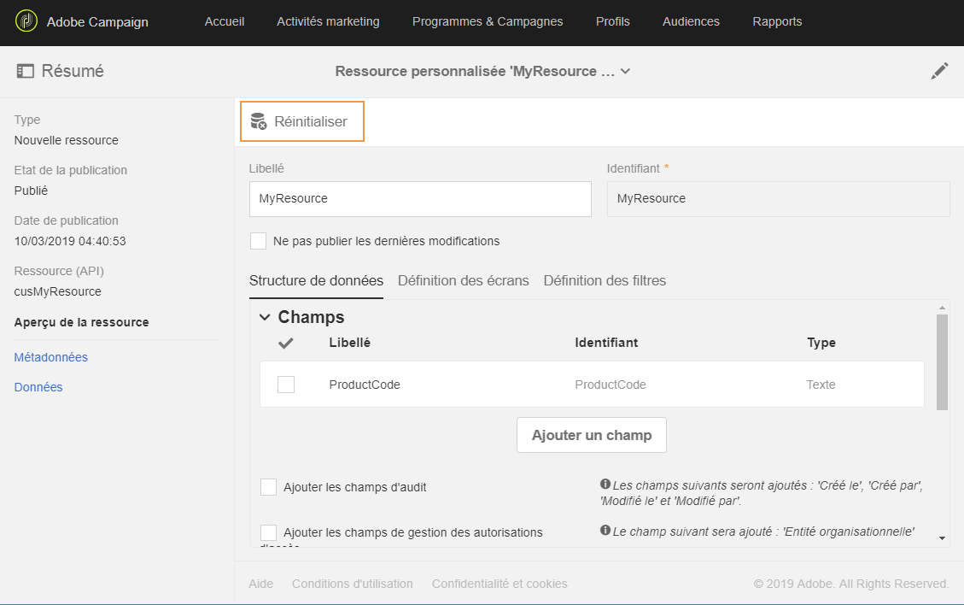
Task: Click the Libellé input field
Action: (420, 198)
